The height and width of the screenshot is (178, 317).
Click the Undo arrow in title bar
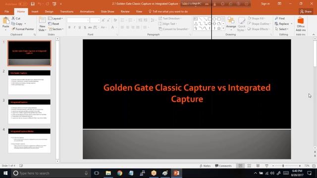(x=40, y=4)
